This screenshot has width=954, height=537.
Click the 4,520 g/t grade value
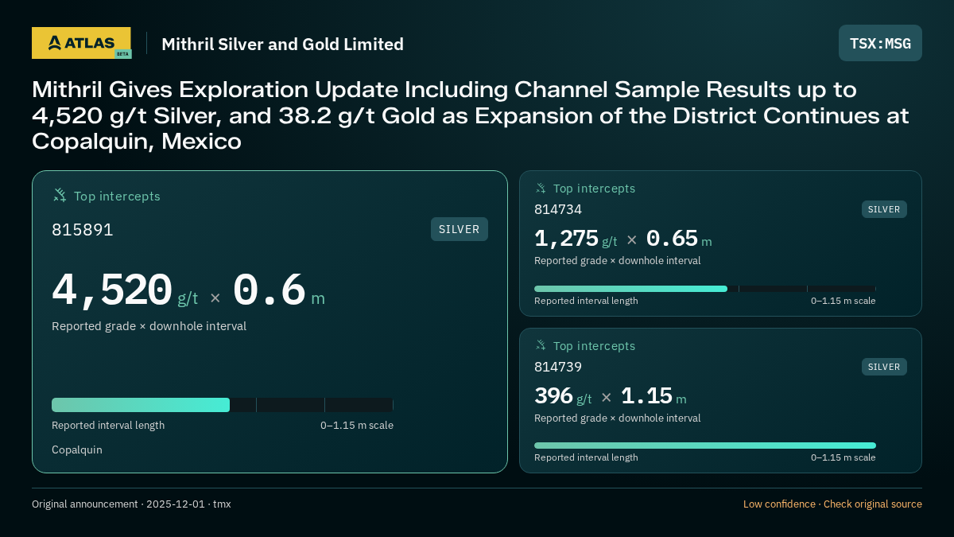tap(125, 290)
